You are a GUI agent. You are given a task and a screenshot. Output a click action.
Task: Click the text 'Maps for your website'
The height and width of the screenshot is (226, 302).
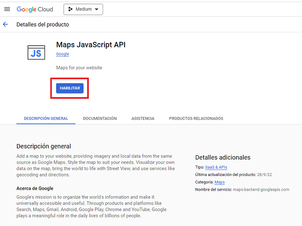coord(79,68)
